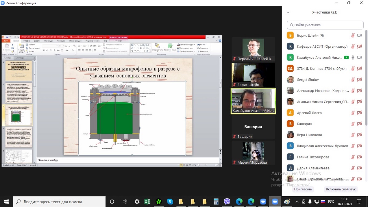Open the РУС input language switcher

point(331,202)
